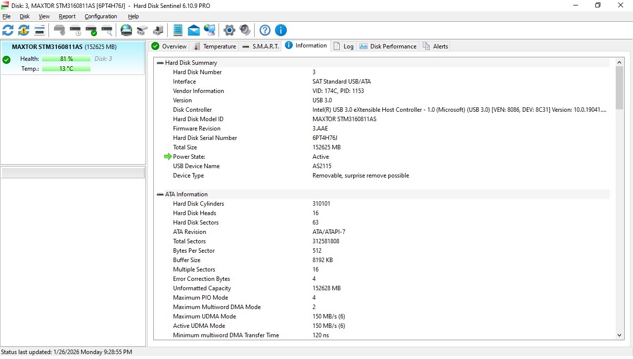This screenshot has height=359, width=633.
Task: Collapse the Hard Disk Summary section
Action: coord(160,63)
